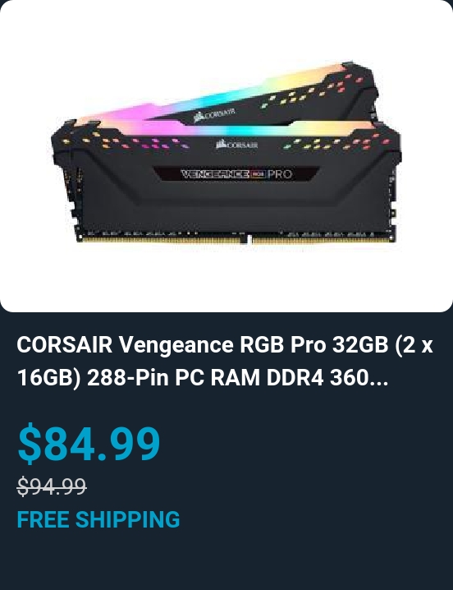453x590 pixels.
Task: Click the empty dark area below FREE SHIPPING
Action: [226, 560]
